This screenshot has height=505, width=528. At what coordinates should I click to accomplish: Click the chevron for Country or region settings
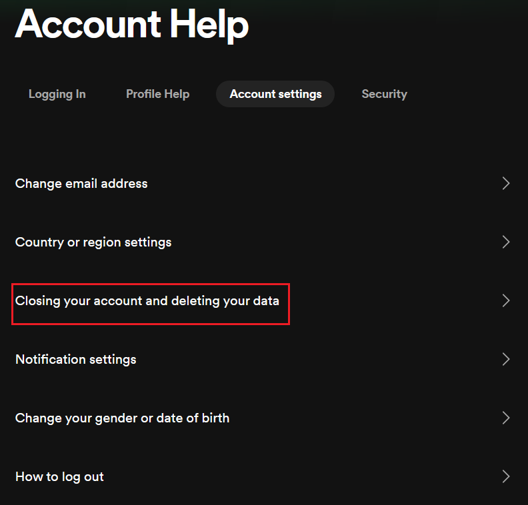505,242
